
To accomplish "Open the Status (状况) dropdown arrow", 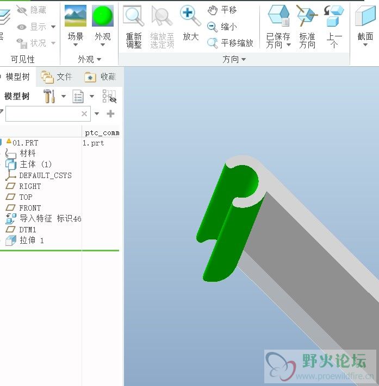I will (53, 43).
